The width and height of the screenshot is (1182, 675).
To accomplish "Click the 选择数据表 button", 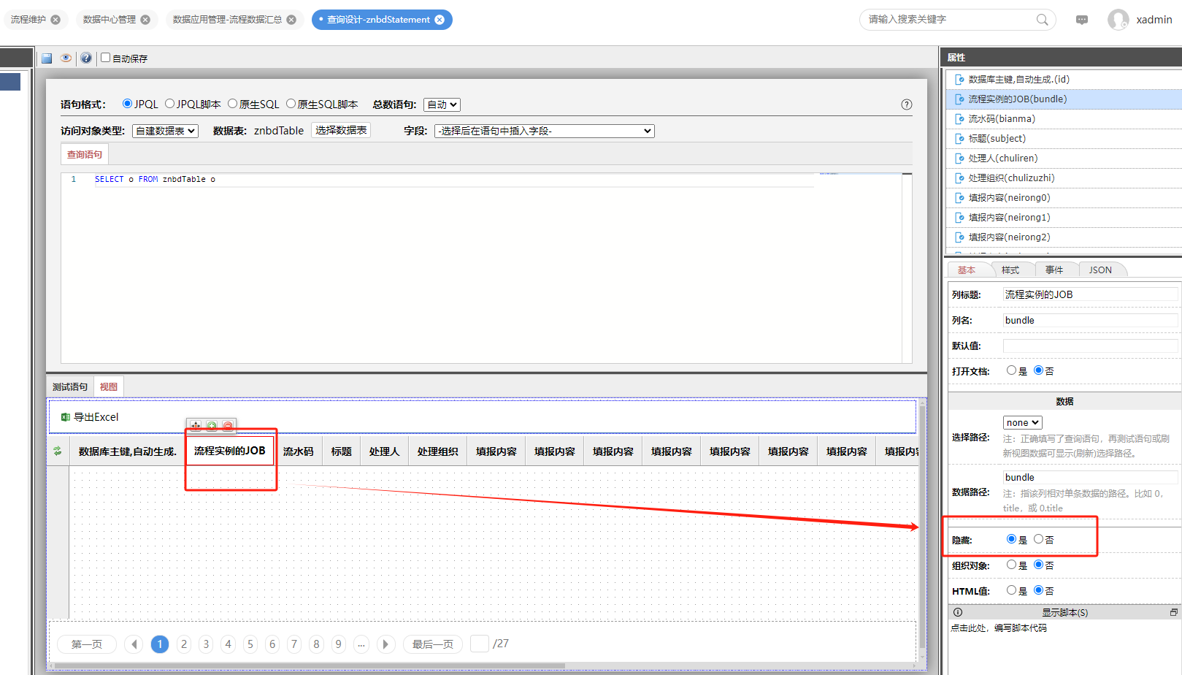I will pos(341,130).
